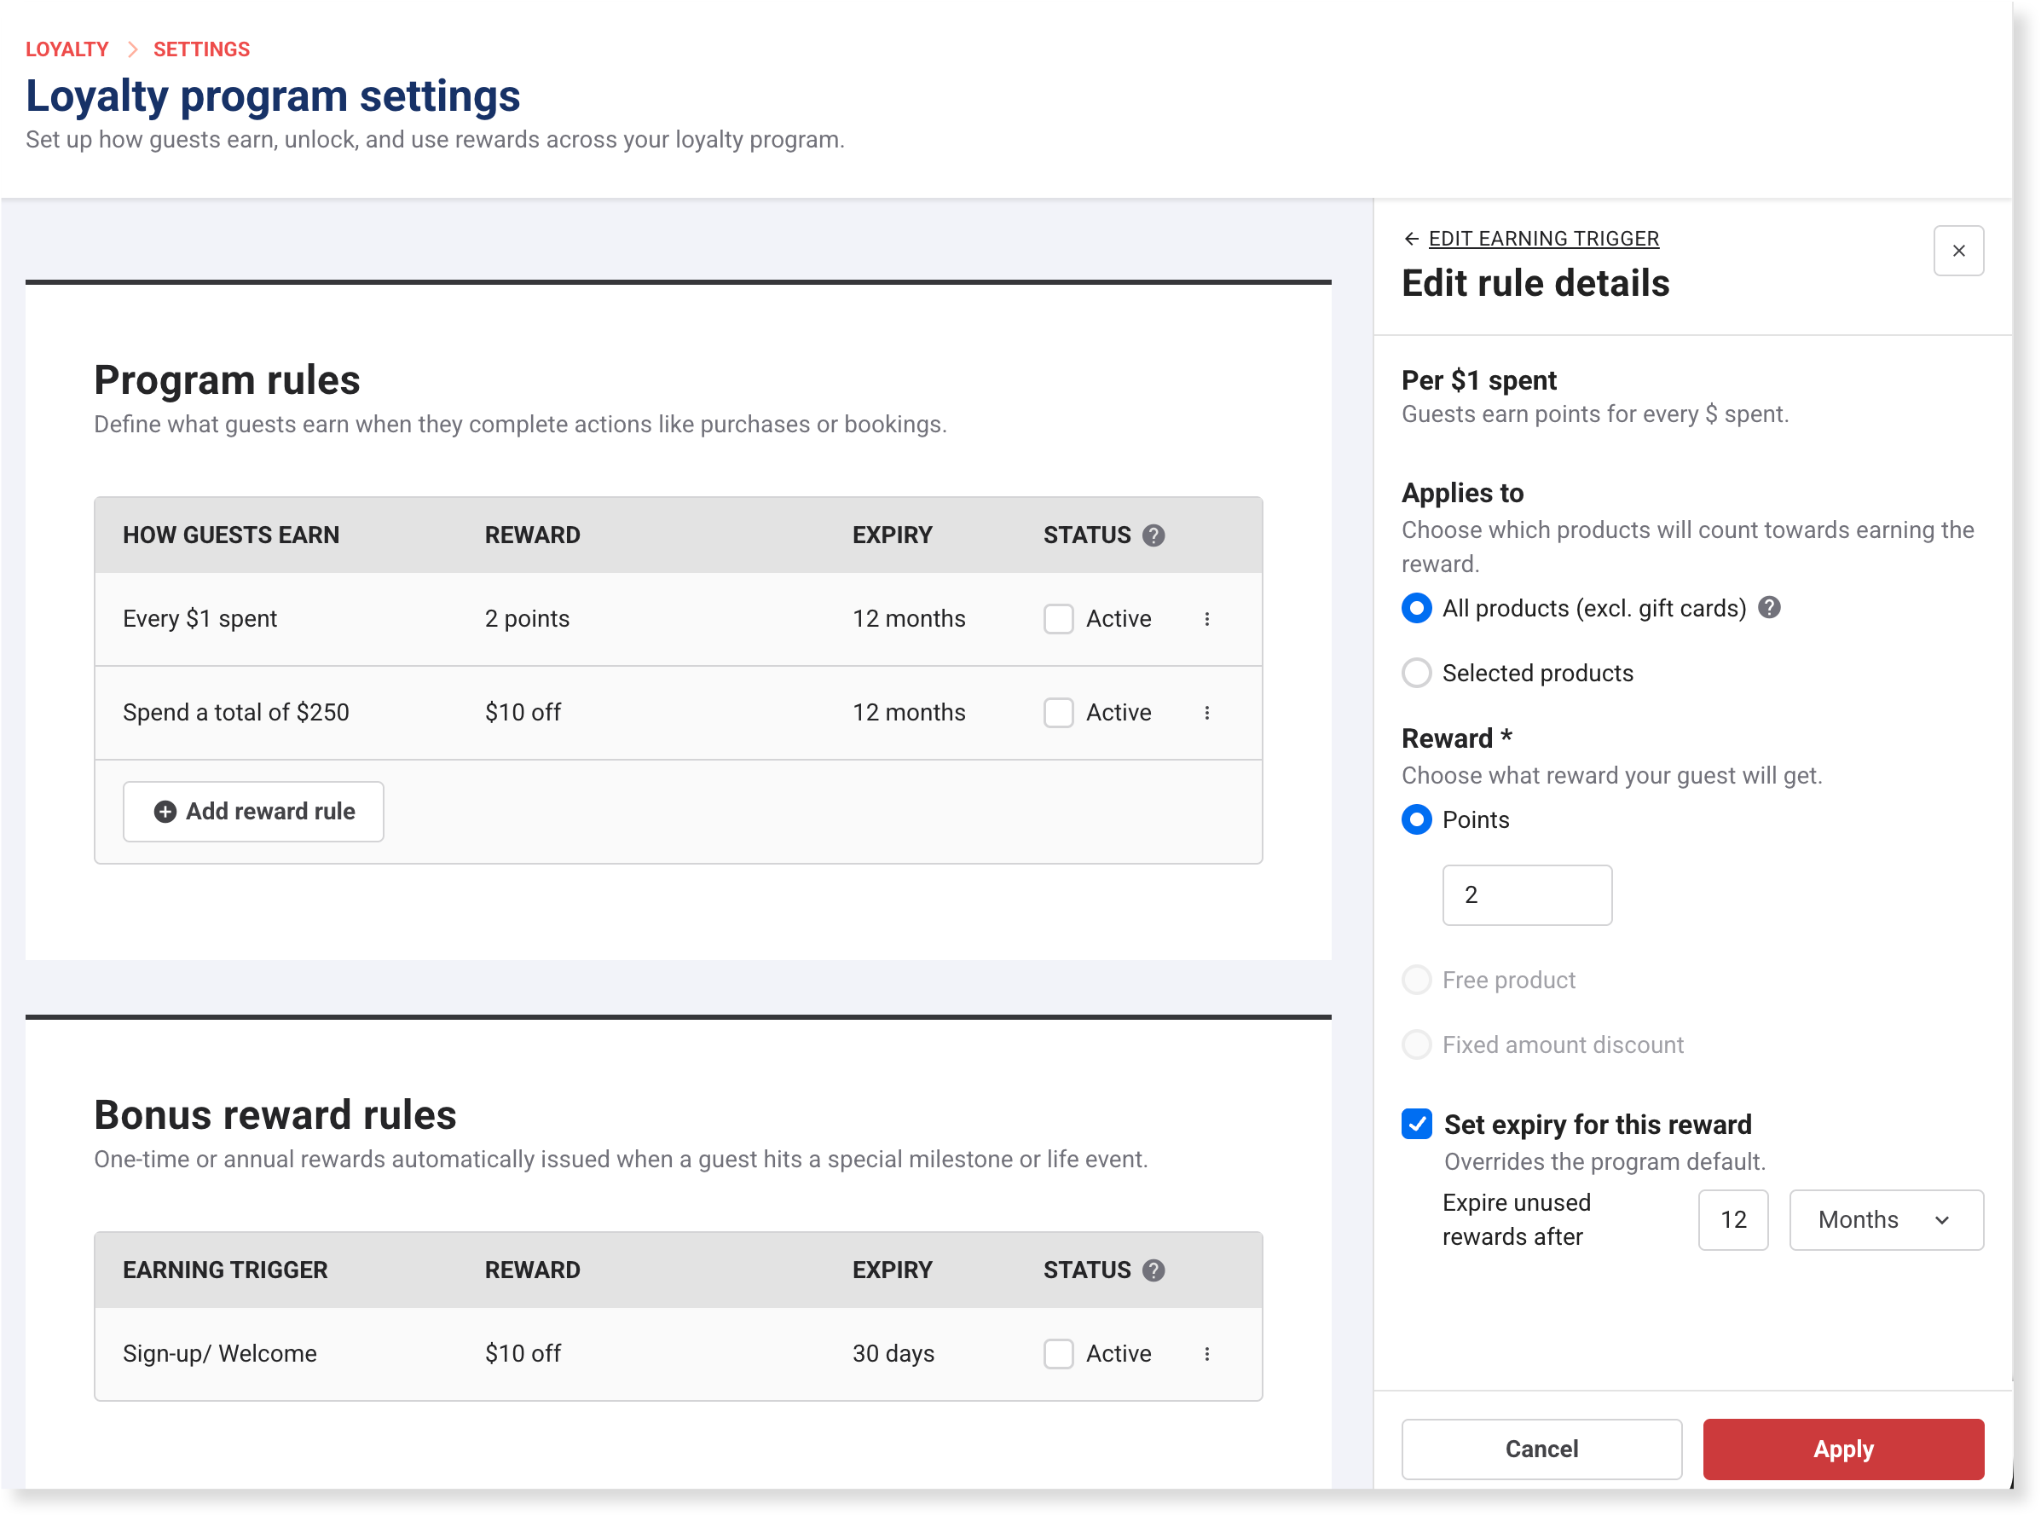The height and width of the screenshot is (1516, 2041).
Task: Click EDIT EARNING TRIGGER back link
Action: coord(1544,240)
